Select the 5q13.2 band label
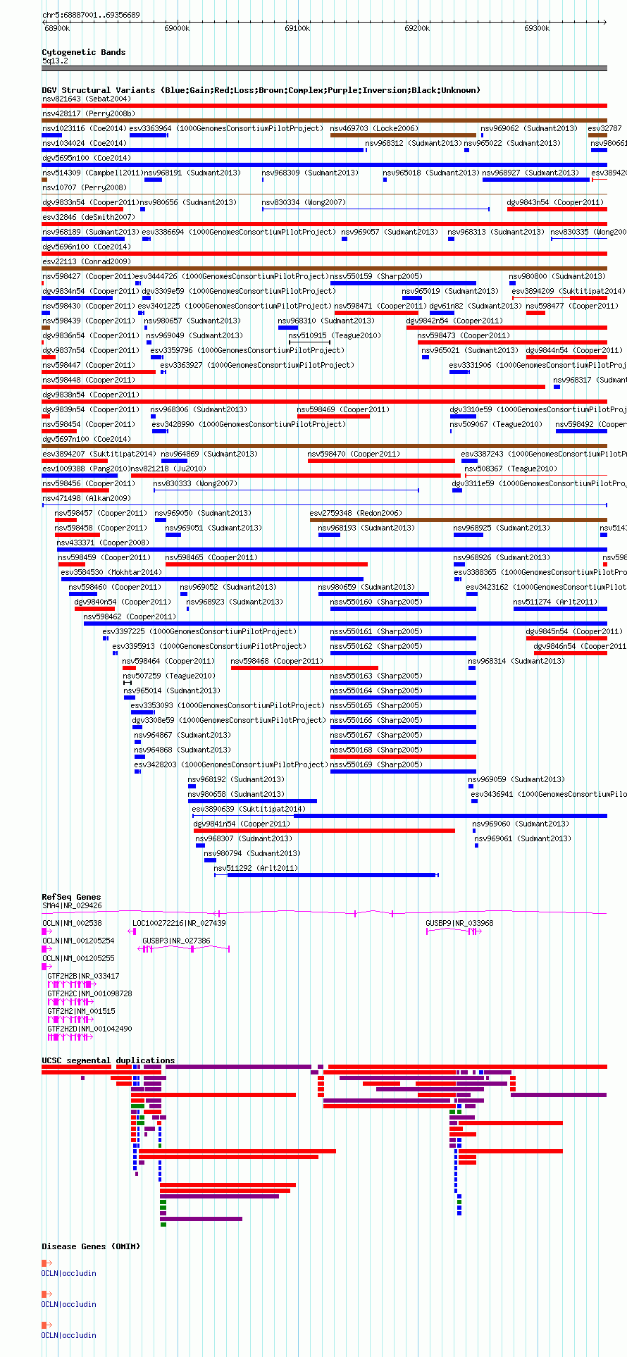This screenshot has width=627, height=1357. click(x=55, y=61)
